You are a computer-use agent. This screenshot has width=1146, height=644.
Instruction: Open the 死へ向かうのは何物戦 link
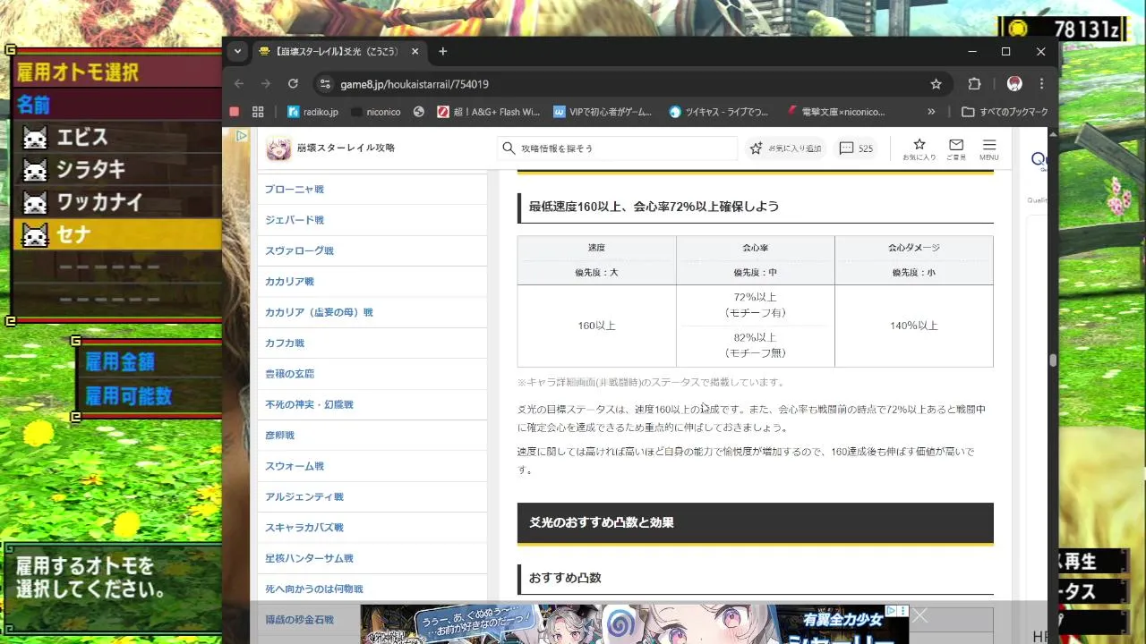coord(314,589)
